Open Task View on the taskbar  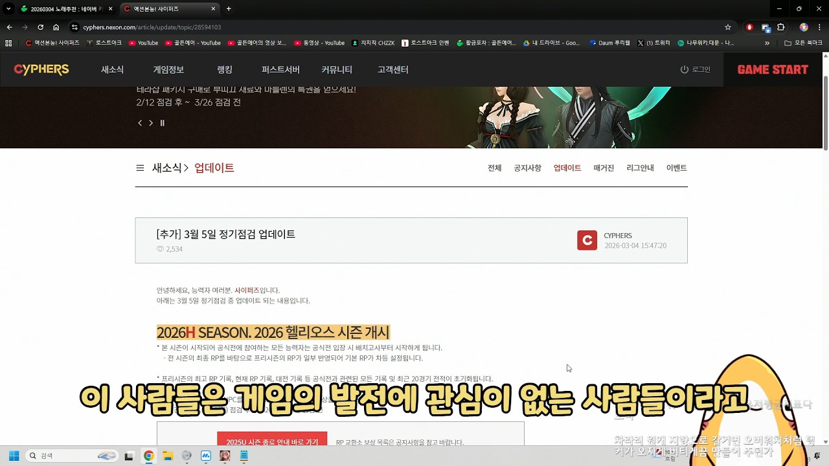(129, 456)
